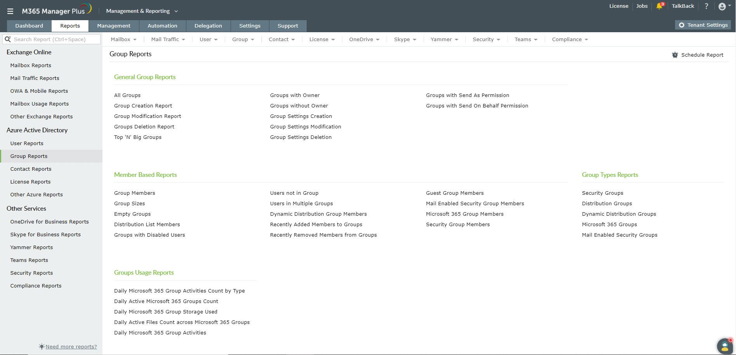736x355 pixels.
Task: Open the Security dropdown menu
Action: click(486, 39)
